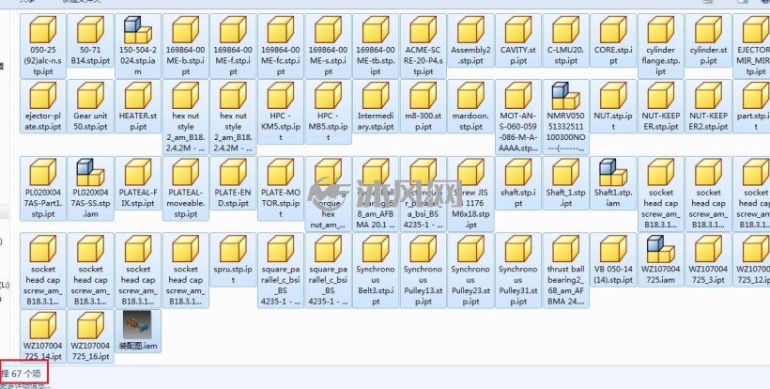Screen dimensions: 770x389
Task: Select the Synchronous Belt3.stp.ipt file
Action: 376,271
